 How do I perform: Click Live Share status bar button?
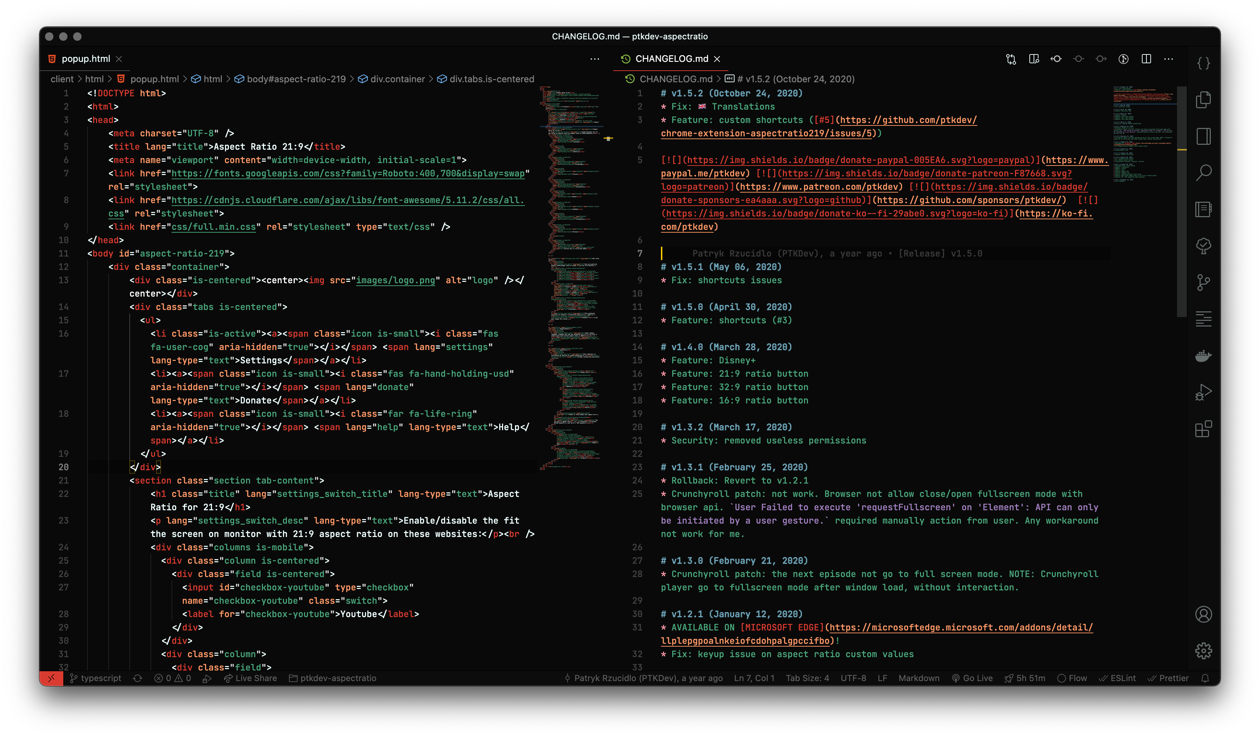(250, 678)
